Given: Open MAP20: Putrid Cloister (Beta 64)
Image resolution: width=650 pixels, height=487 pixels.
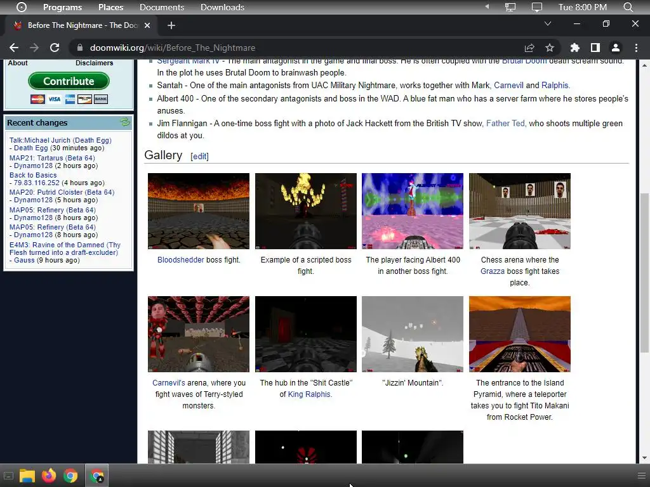Looking at the screenshot, I should 62,192.
